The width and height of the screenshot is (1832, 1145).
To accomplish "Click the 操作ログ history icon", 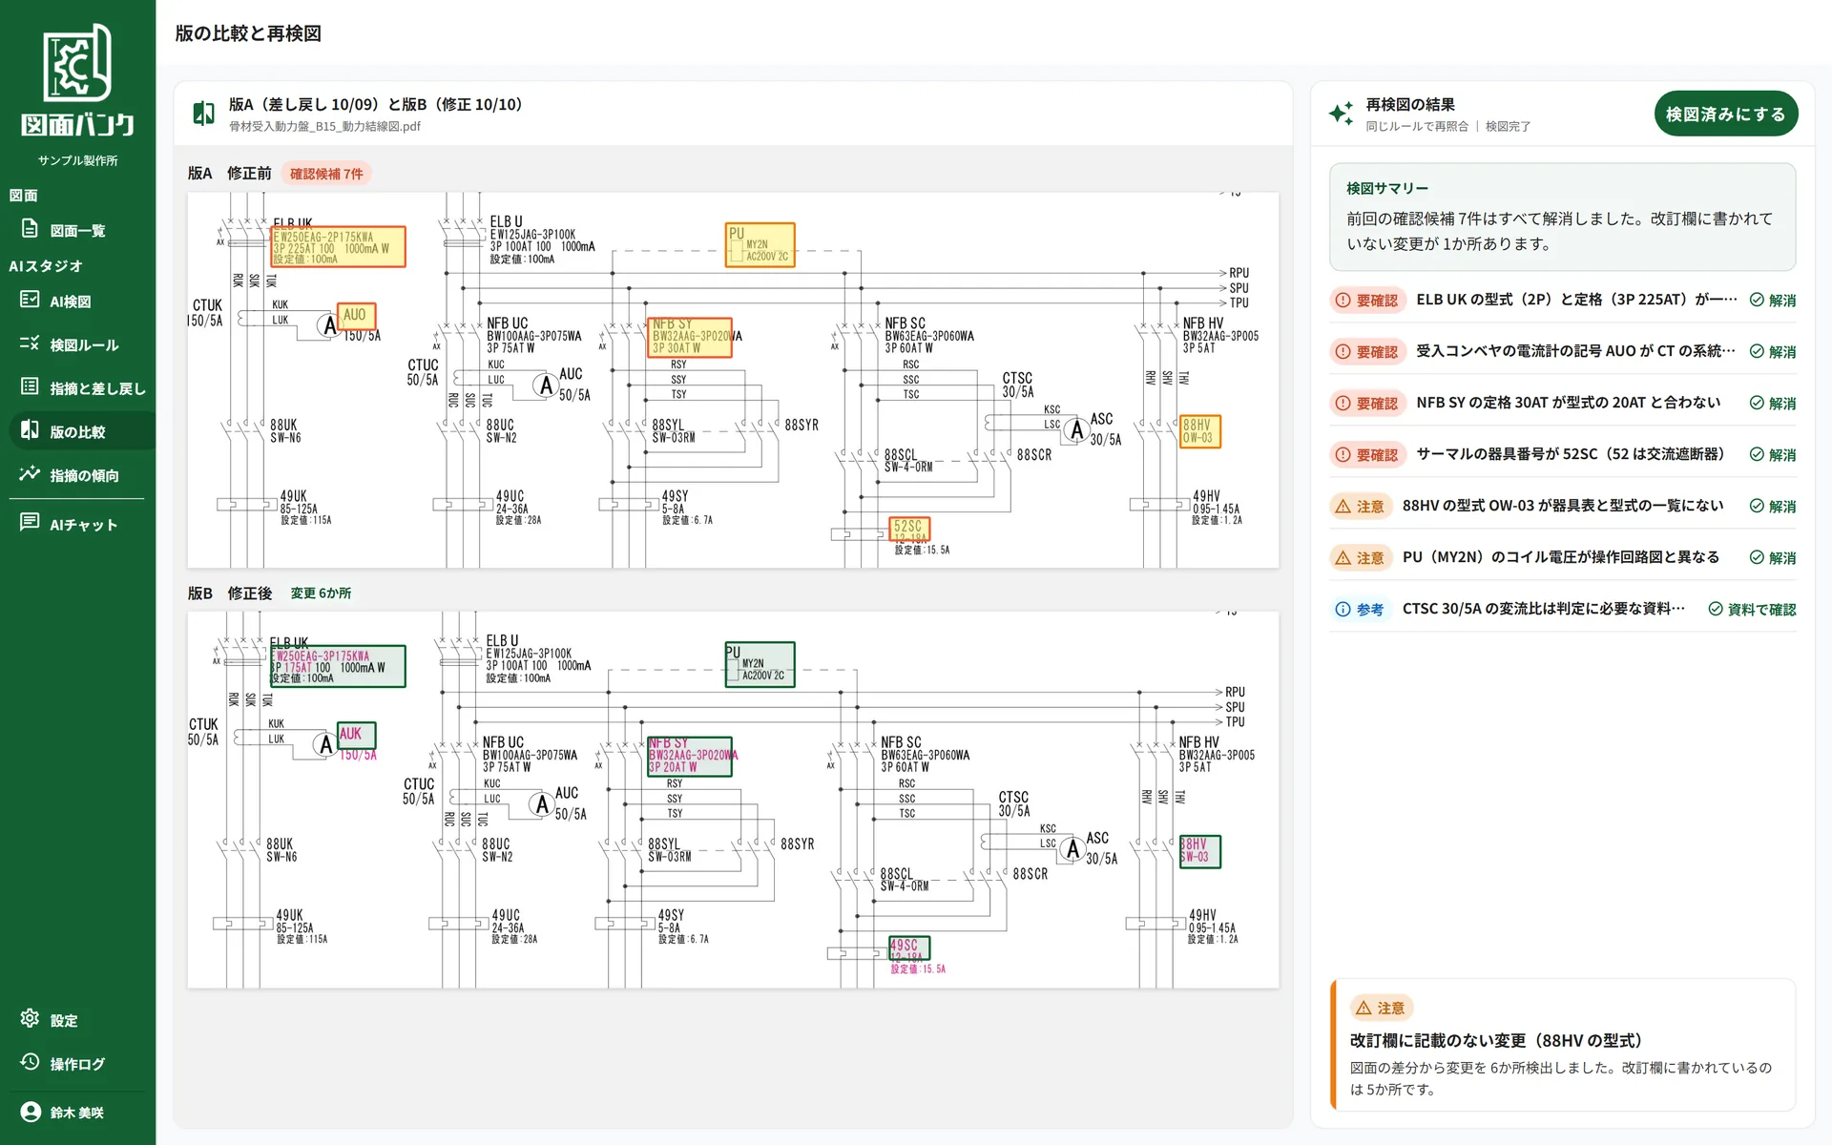I will (x=30, y=1063).
